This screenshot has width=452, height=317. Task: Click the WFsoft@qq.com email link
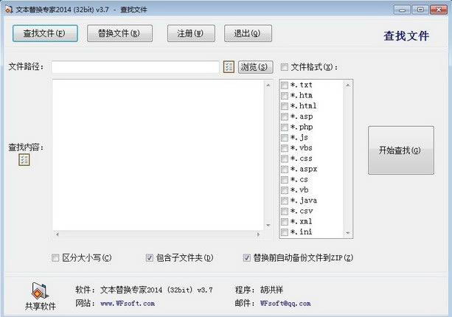(x=285, y=304)
